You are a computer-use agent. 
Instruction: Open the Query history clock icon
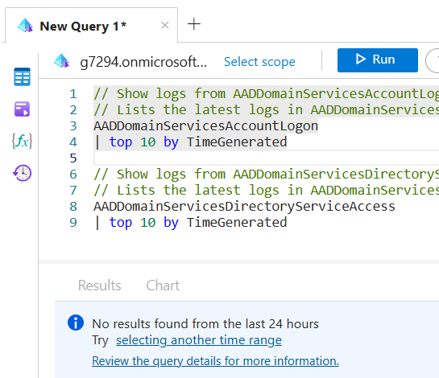coord(22,173)
